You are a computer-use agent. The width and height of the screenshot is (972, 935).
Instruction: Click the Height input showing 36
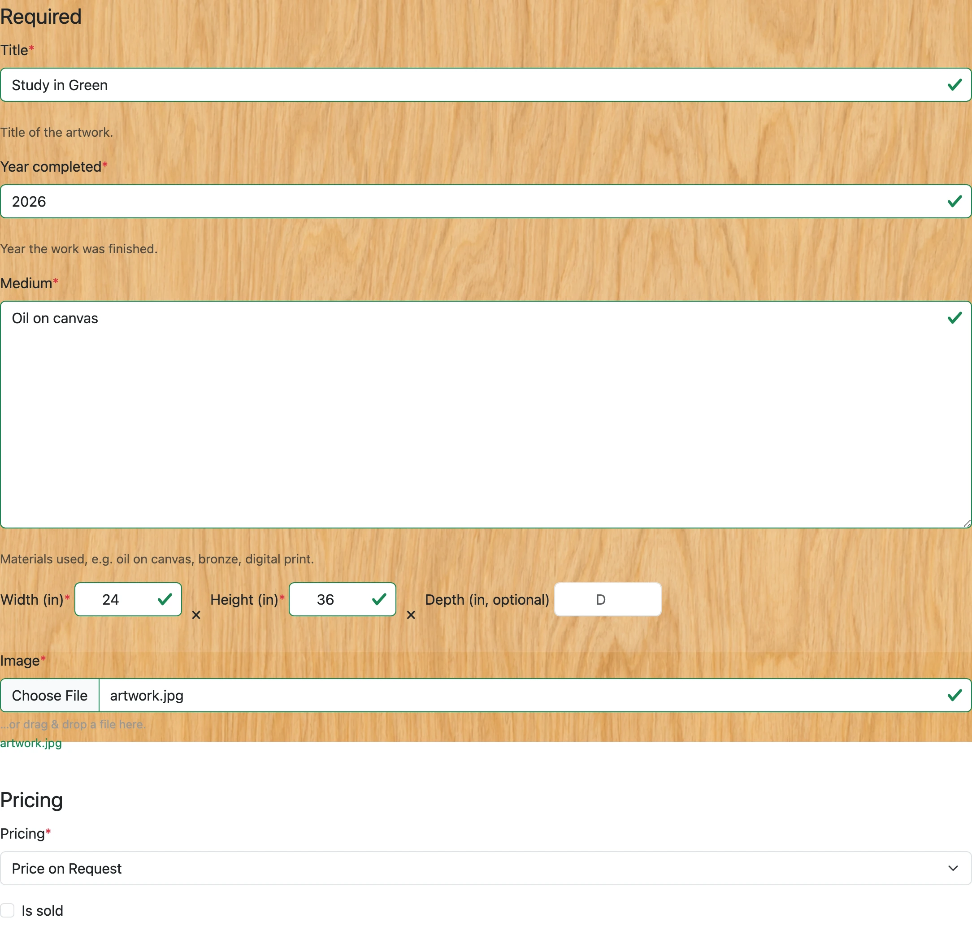tap(342, 599)
